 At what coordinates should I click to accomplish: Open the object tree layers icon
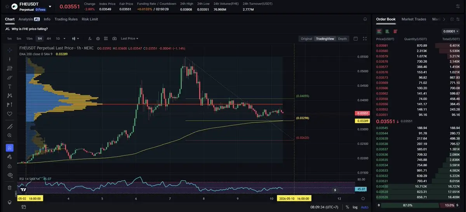pos(10,202)
